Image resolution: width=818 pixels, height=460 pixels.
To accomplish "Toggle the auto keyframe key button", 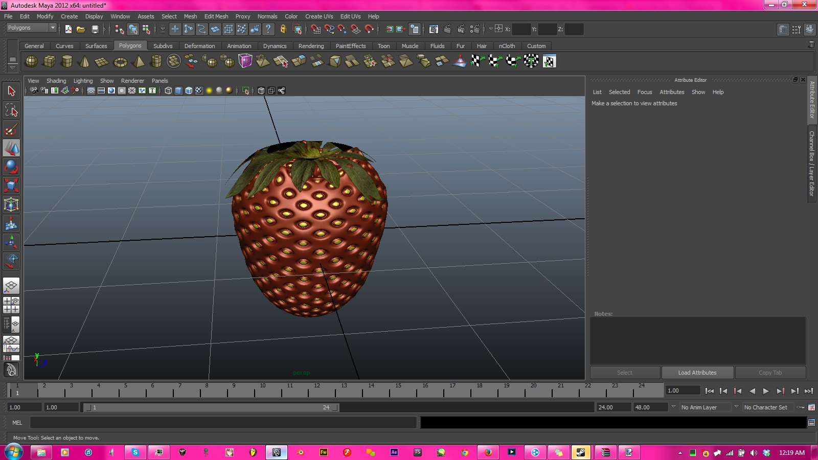I will tap(801, 407).
